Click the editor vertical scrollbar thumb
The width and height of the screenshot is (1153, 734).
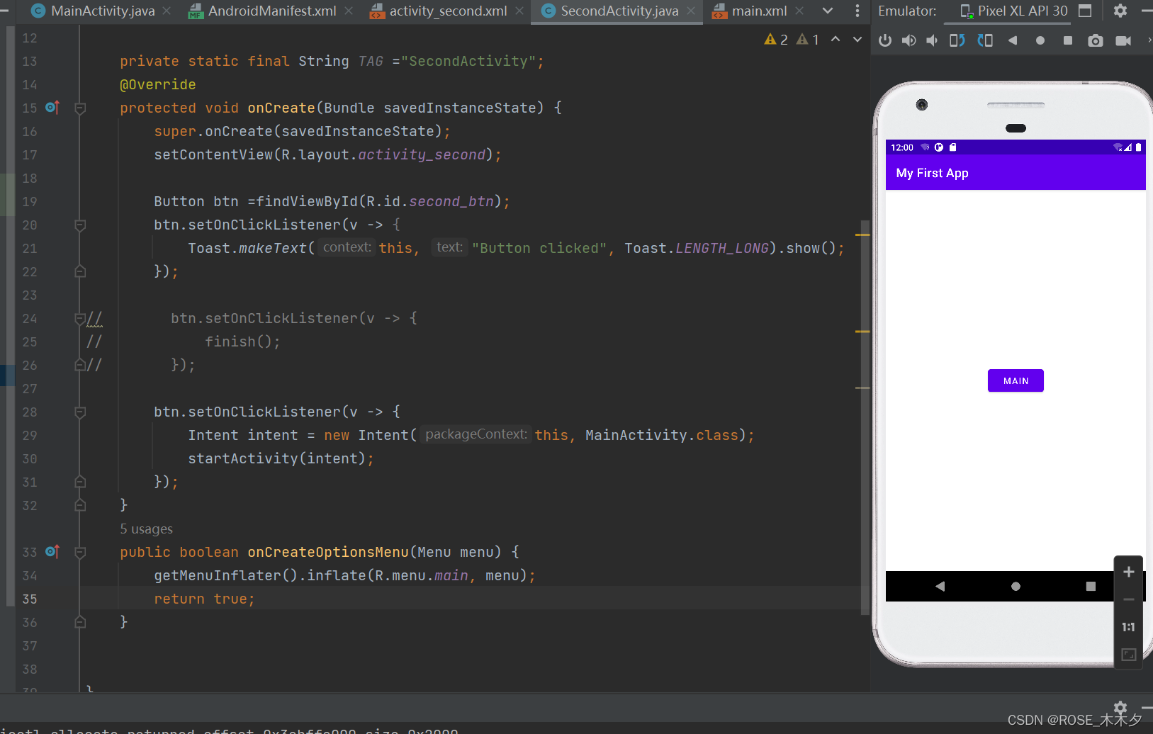coord(865,418)
